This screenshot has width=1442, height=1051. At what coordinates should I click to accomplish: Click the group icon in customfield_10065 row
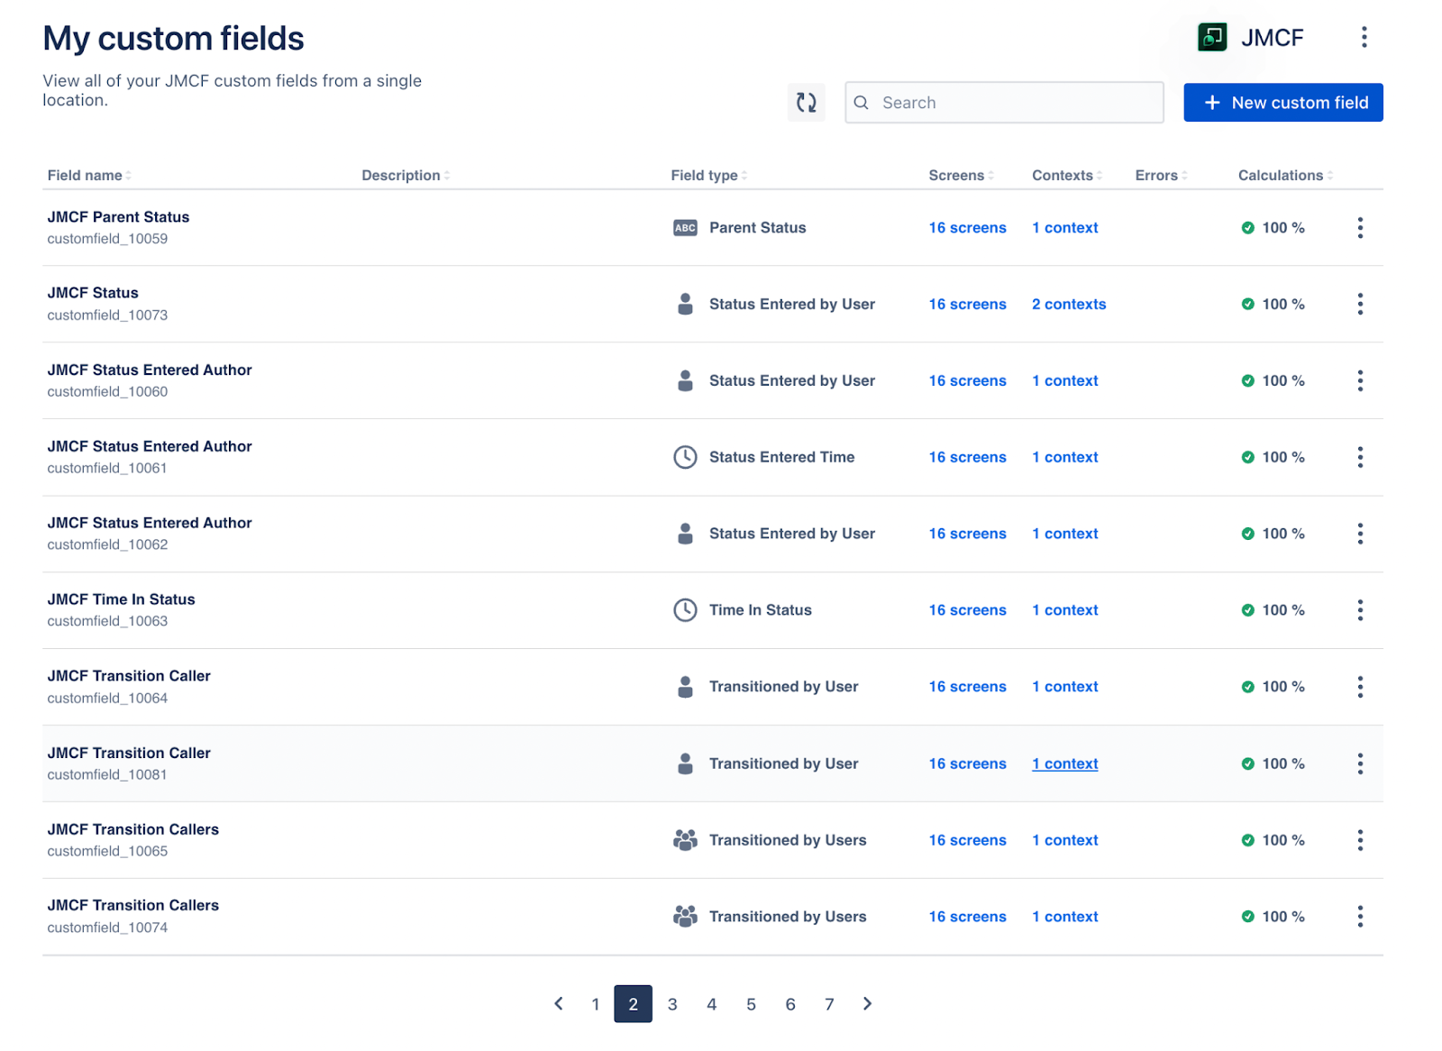[685, 840]
